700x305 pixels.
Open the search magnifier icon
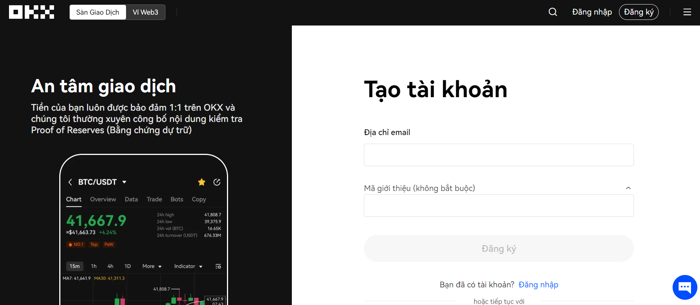pyautogui.click(x=553, y=12)
